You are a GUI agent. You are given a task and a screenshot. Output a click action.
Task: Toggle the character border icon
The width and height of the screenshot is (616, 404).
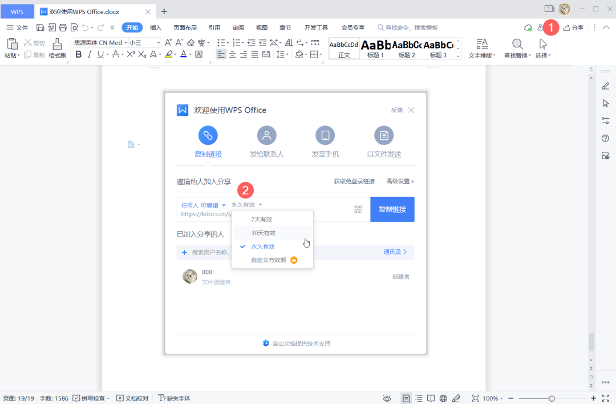click(199, 55)
